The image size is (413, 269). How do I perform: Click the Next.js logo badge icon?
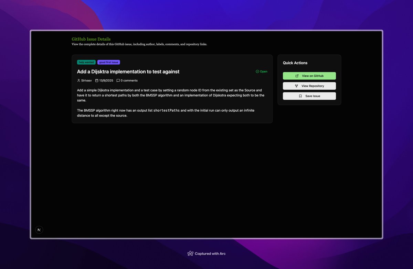[39, 230]
